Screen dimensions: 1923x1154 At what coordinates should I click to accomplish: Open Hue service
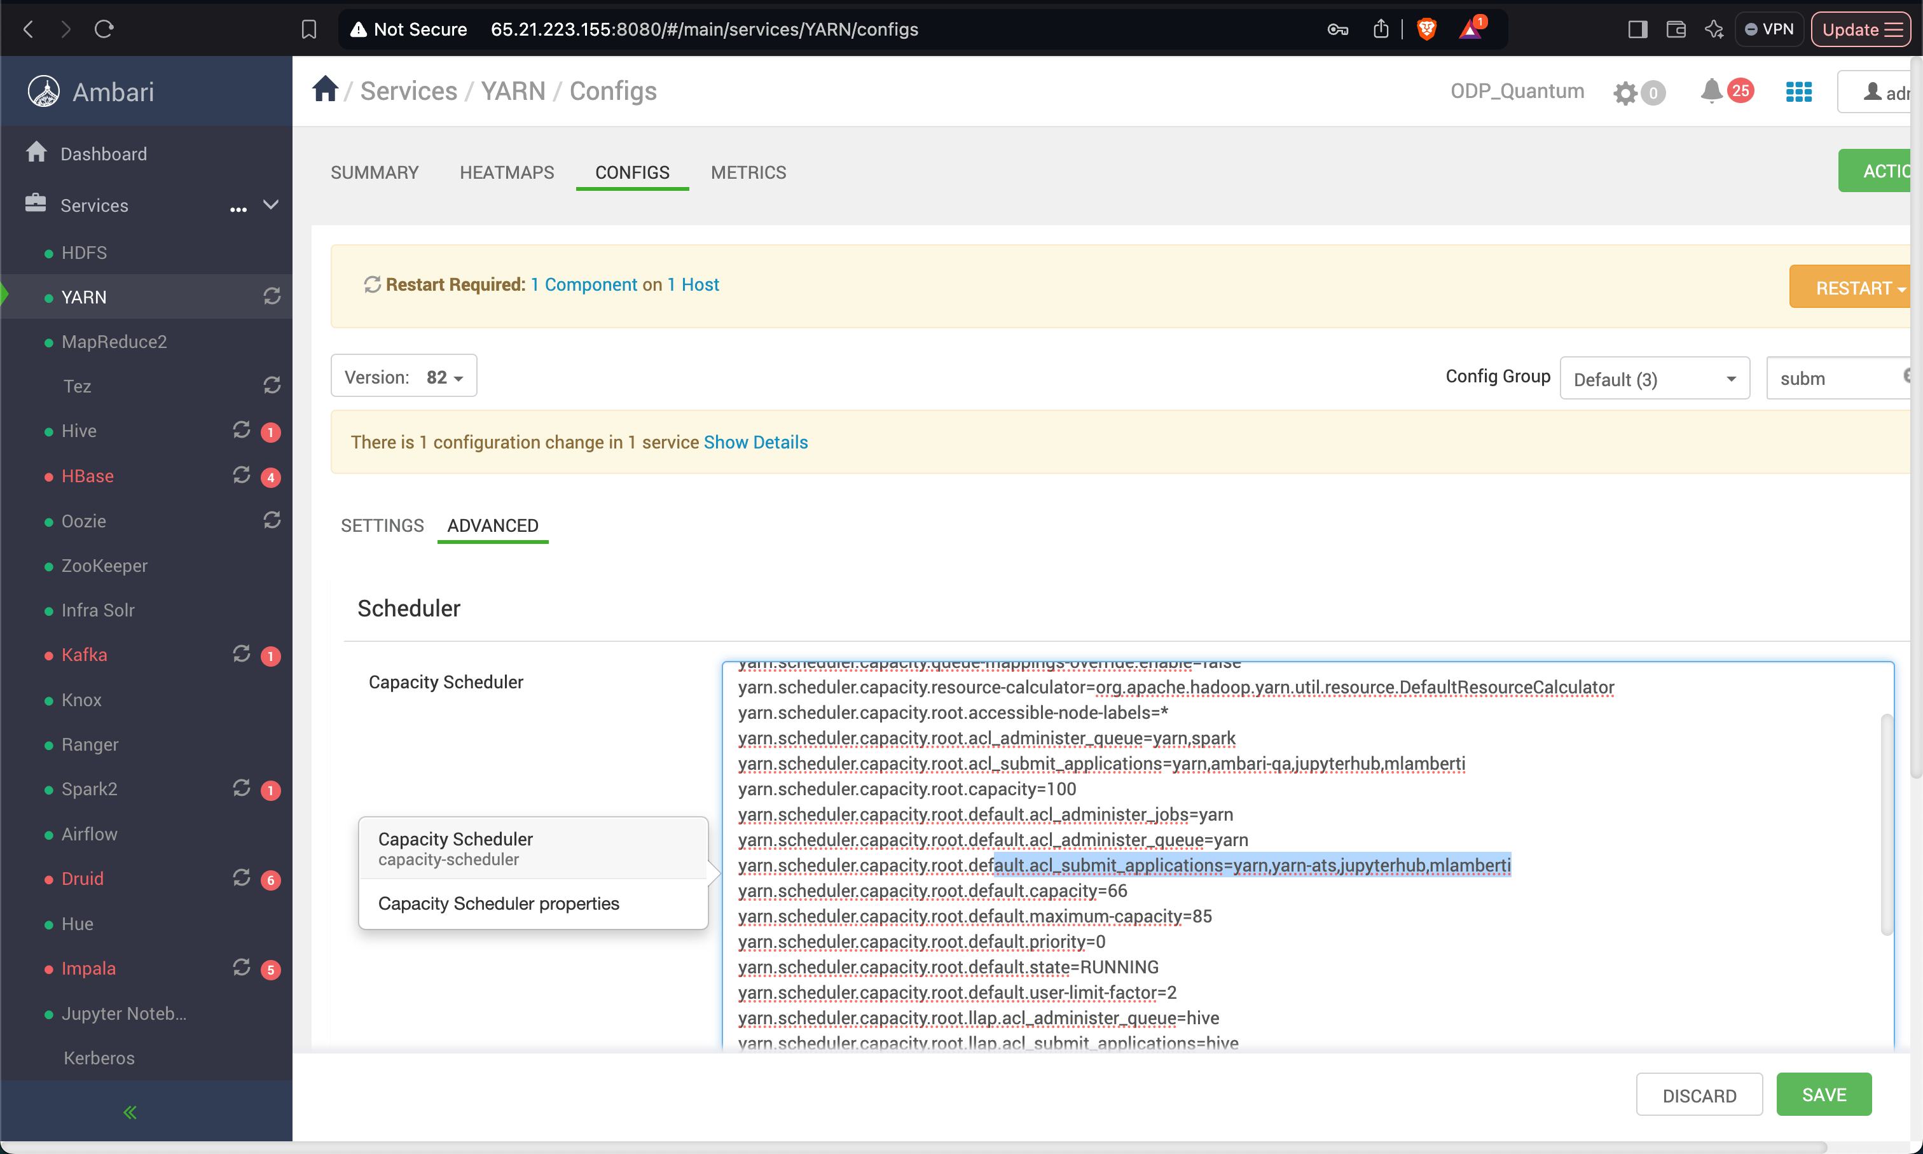[78, 924]
